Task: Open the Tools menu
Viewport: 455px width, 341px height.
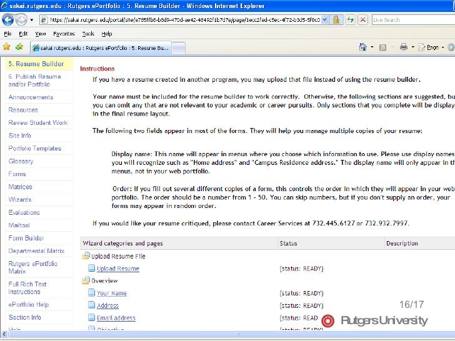Action: [x=88, y=34]
